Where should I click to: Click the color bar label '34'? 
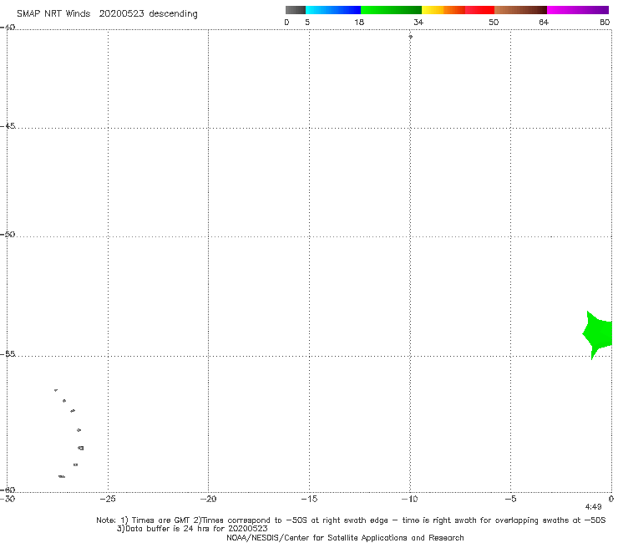click(x=418, y=22)
